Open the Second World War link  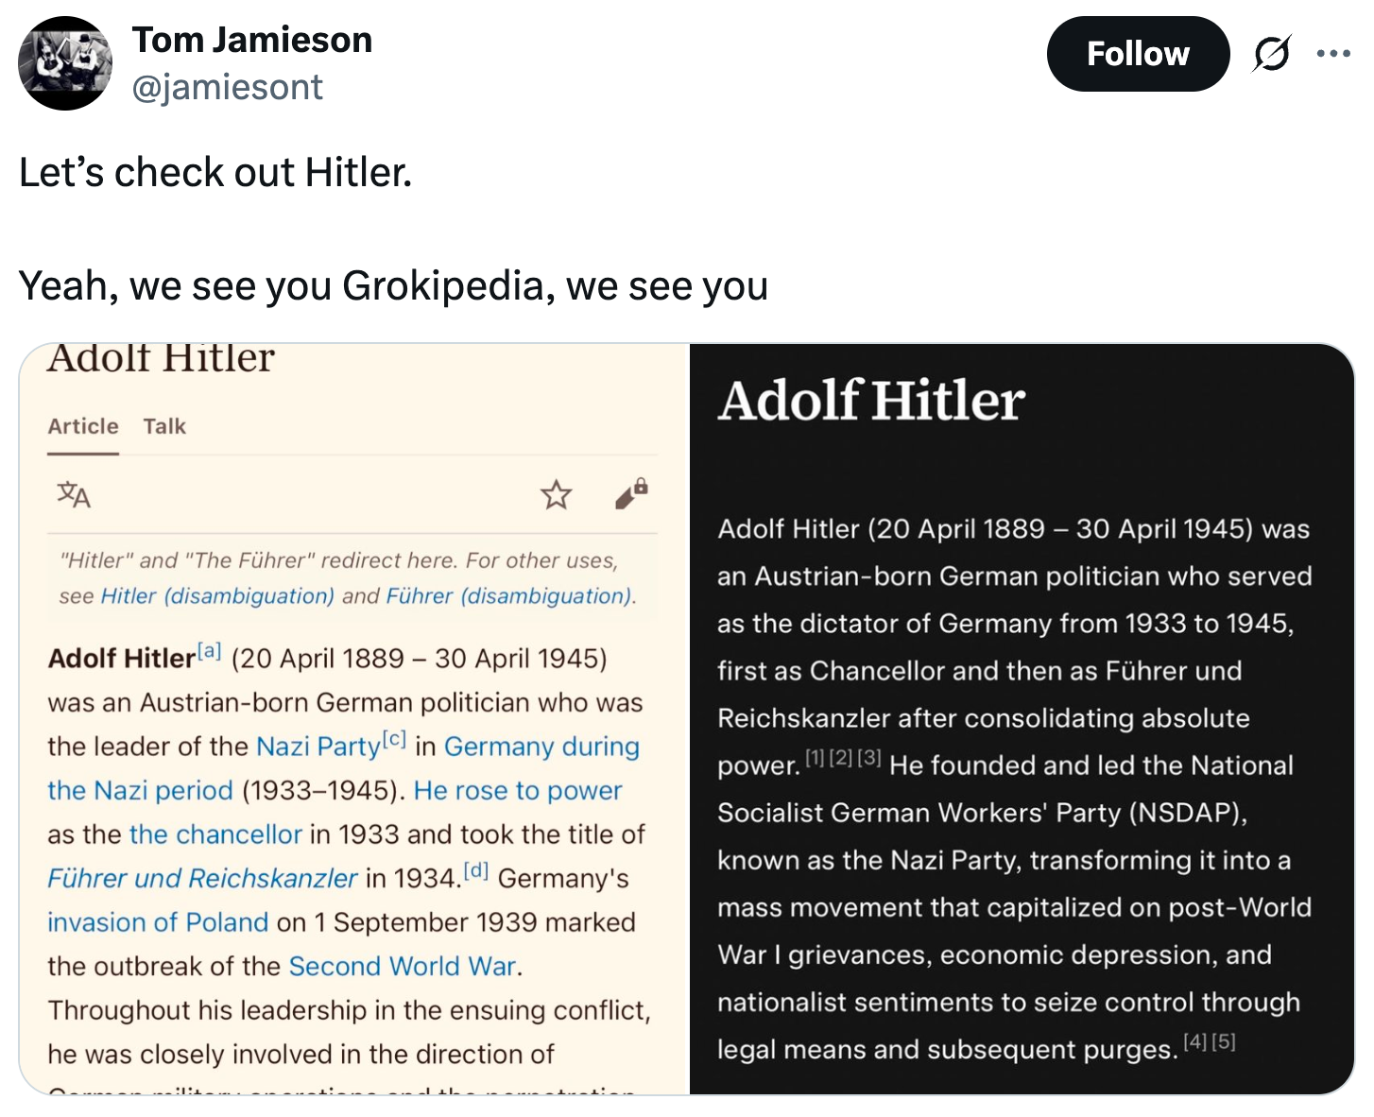coord(403,967)
